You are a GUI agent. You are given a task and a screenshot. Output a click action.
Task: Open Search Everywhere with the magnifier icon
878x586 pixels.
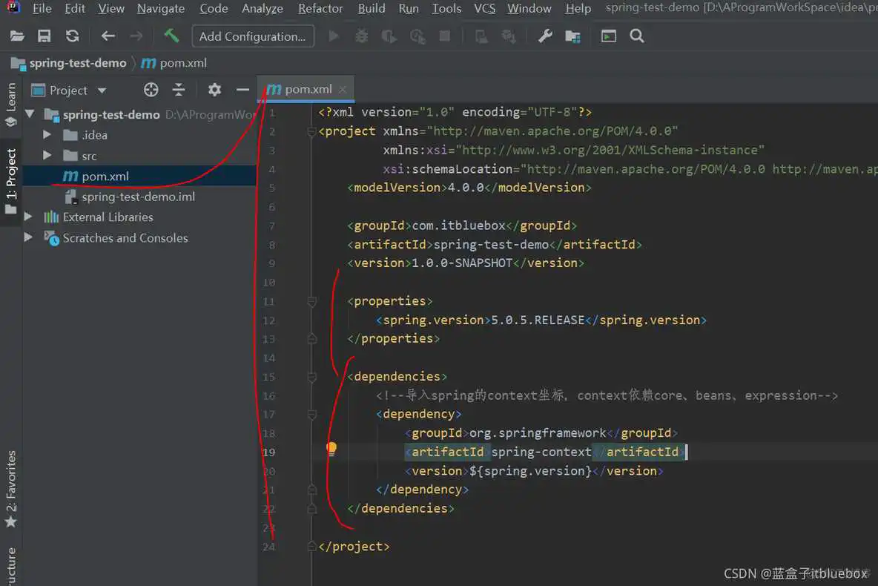(637, 35)
